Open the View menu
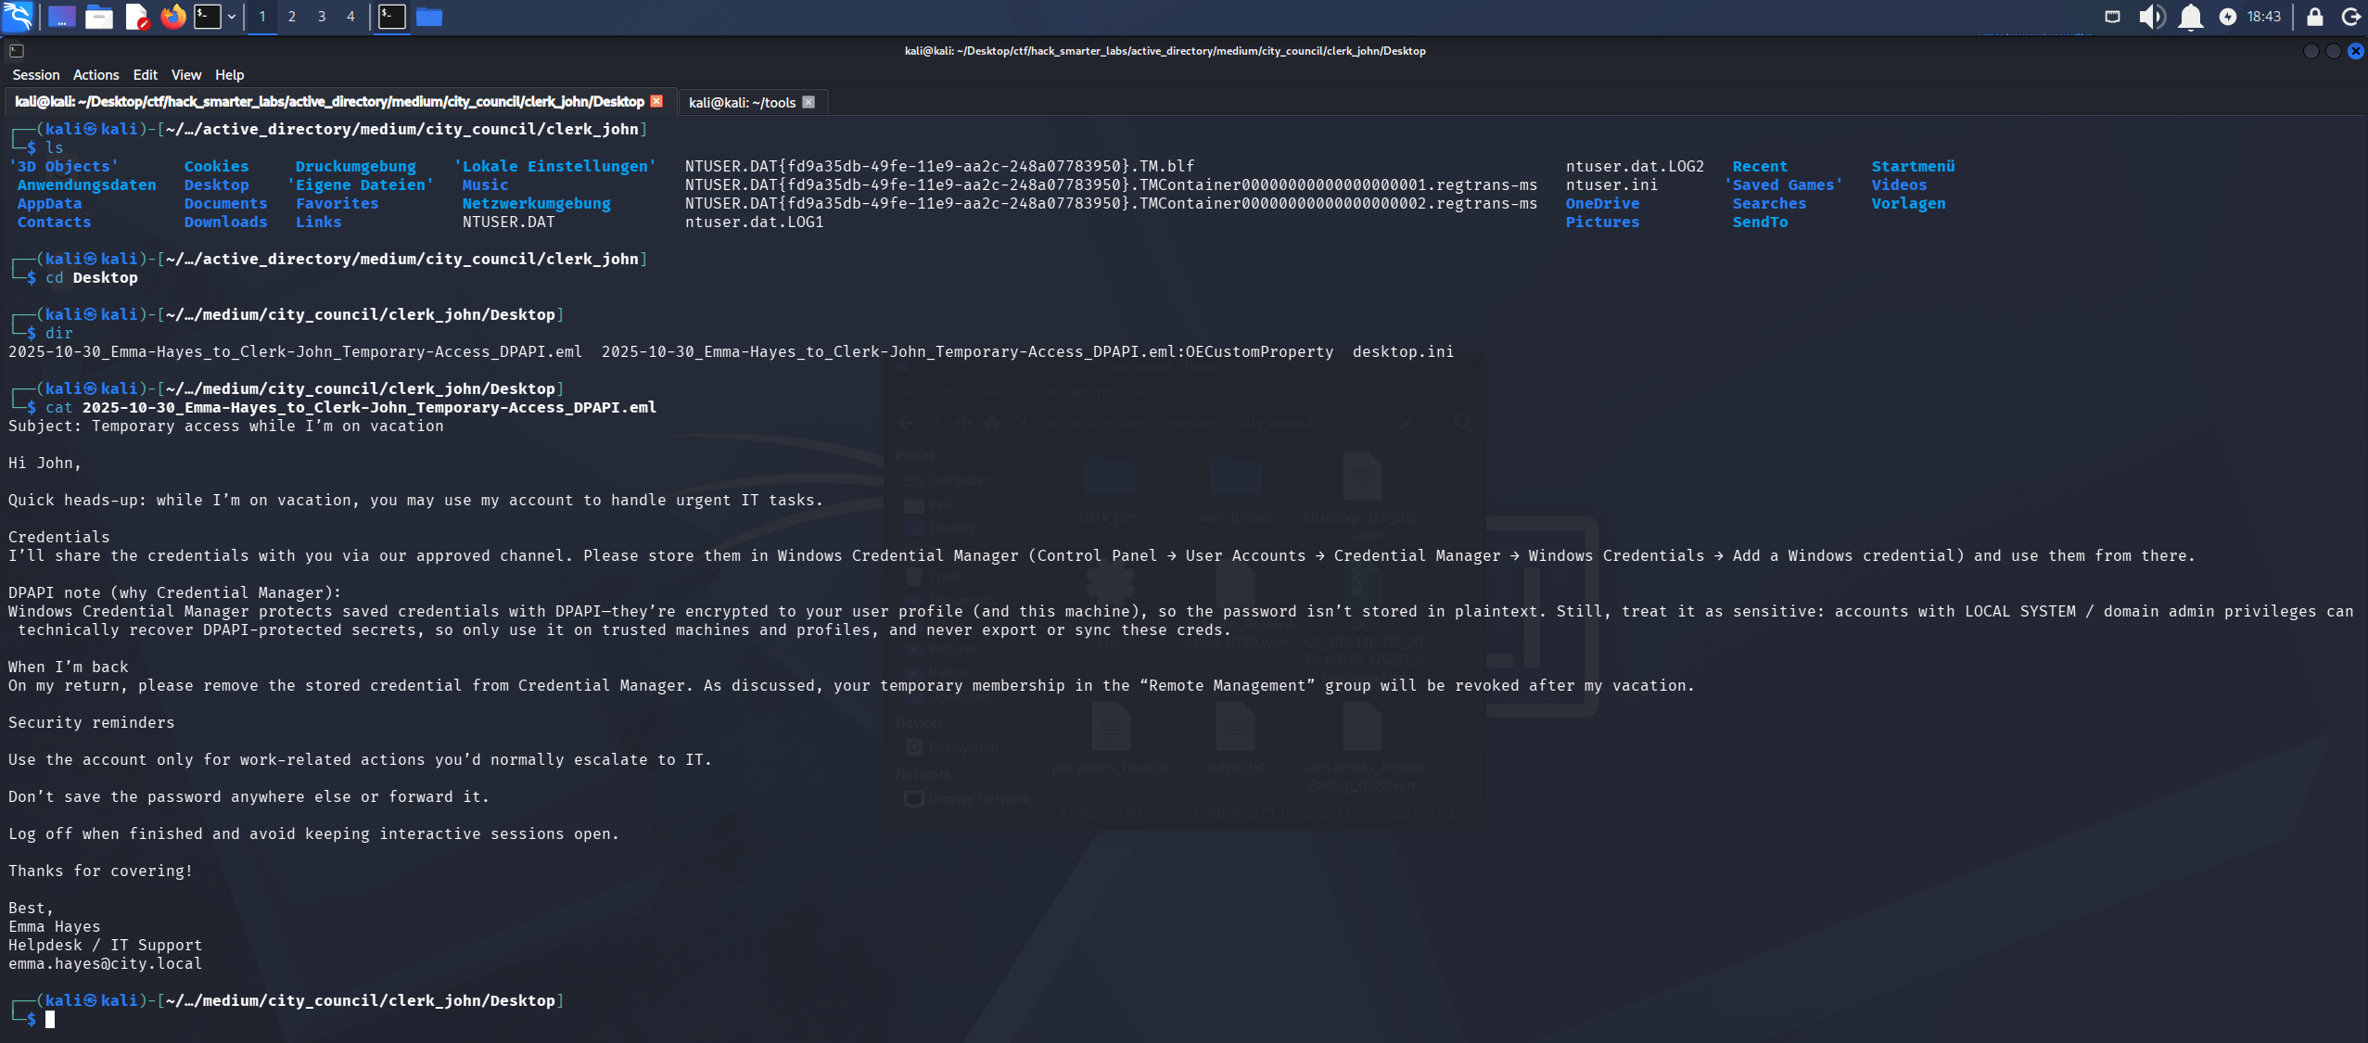2368x1043 pixels. coord(186,75)
